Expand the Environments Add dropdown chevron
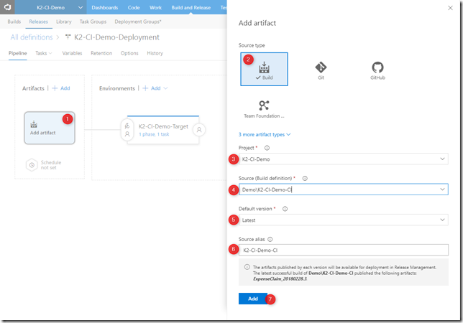 point(165,88)
